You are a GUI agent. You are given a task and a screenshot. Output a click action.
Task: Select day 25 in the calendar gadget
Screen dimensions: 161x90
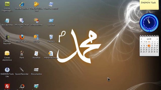141,52
